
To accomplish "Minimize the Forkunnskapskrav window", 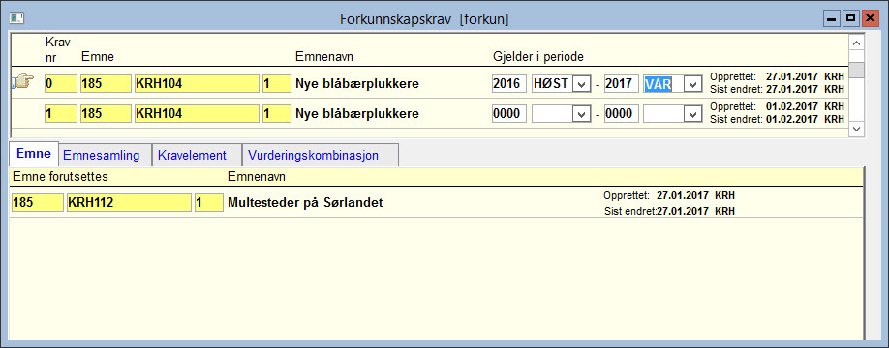I will click(832, 18).
